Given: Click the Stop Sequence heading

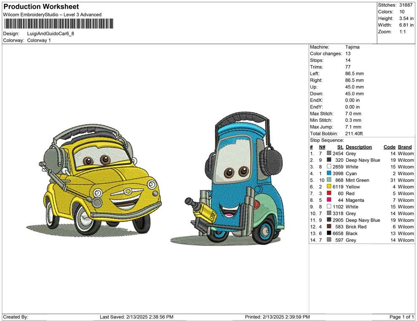Looking at the screenshot, I should [x=327, y=140].
